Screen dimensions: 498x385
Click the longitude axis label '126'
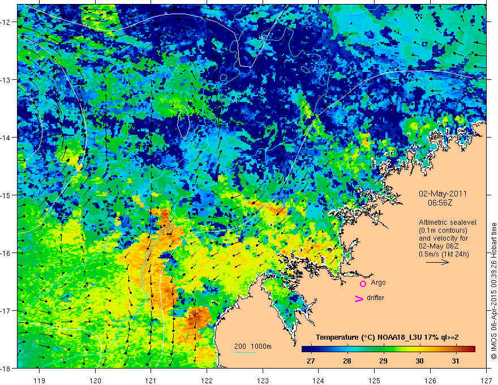coord(430,381)
